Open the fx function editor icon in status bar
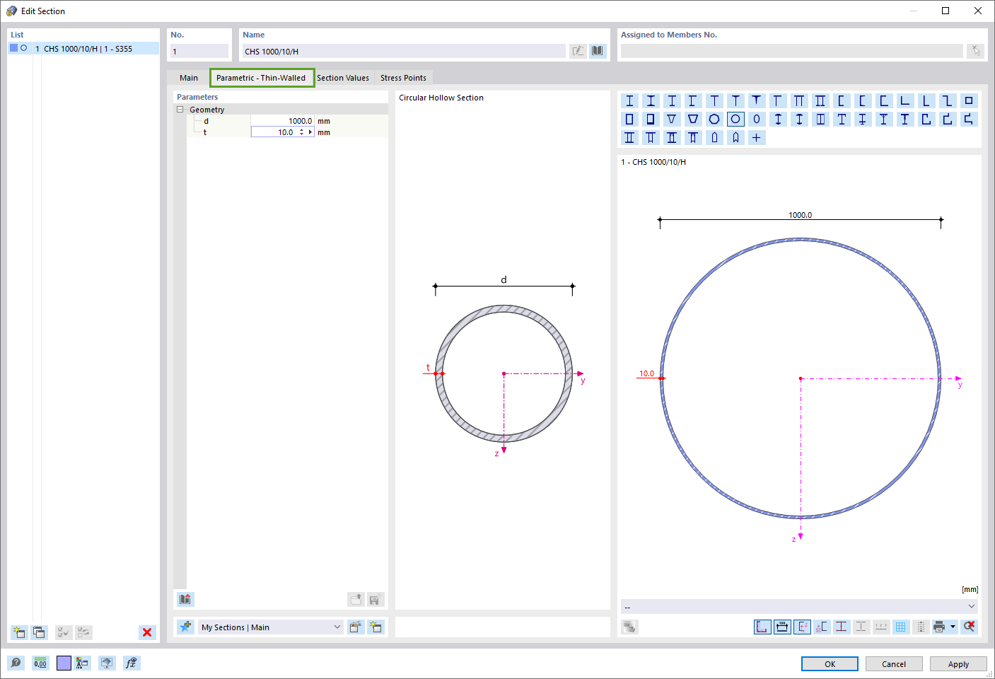 click(132, 663)
